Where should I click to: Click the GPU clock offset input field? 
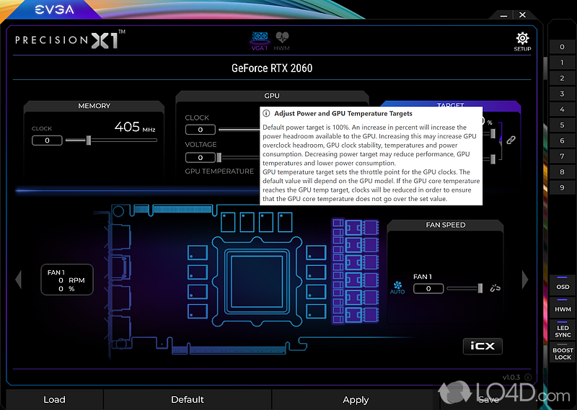201,130
